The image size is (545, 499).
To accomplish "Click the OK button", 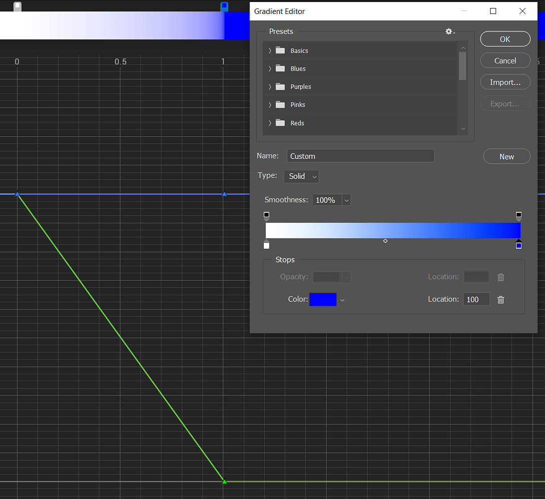I will (505, 39).
